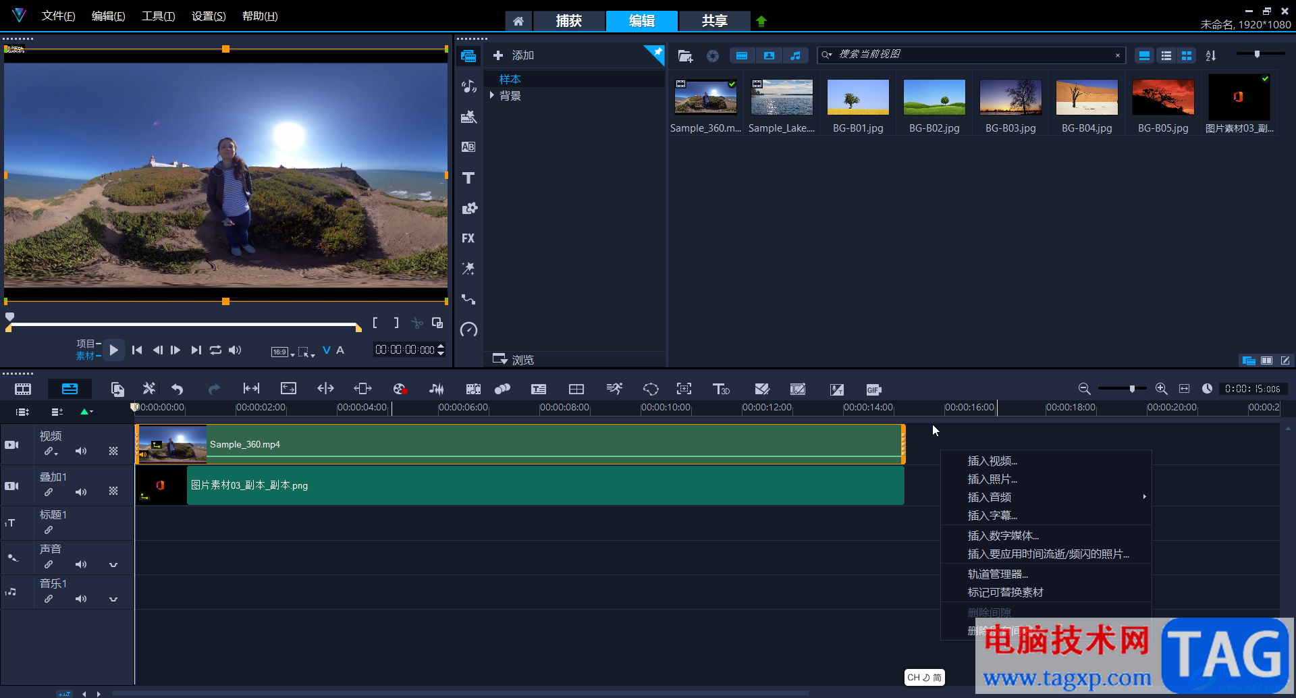Open the 16:9 aspect ratio dropdown

pyautogui.click(x=283, y=352)
